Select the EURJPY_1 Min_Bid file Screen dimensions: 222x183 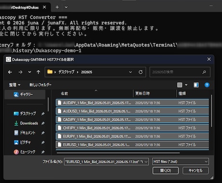(132, 136)
